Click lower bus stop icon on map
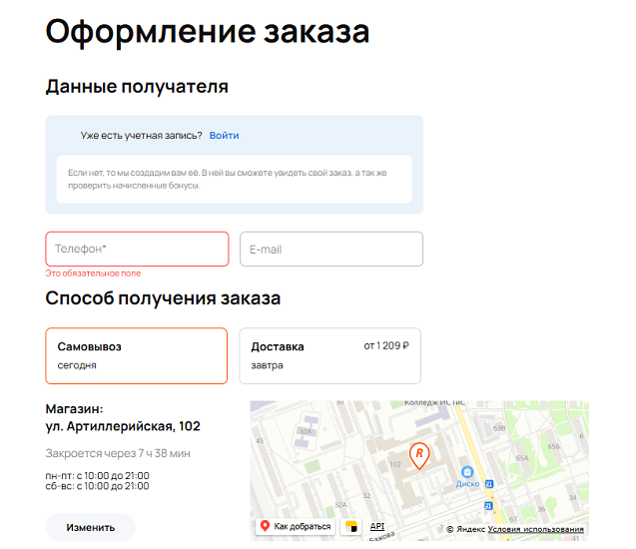The width and height of the screenshot is (636, 549). point(488,506)
